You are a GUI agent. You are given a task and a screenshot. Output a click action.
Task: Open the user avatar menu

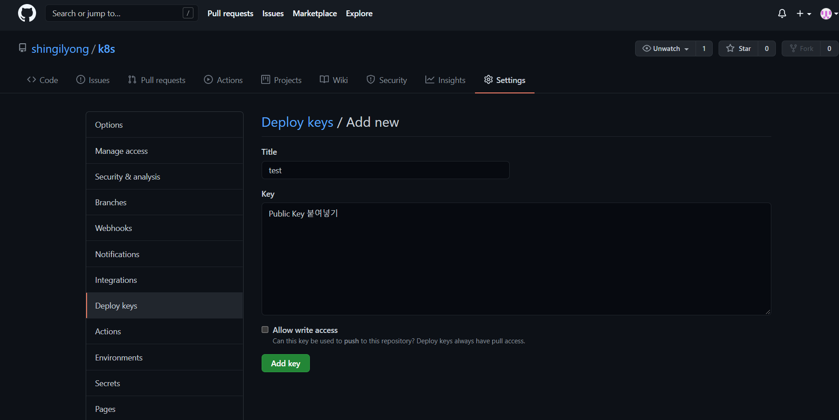(829, 14)
